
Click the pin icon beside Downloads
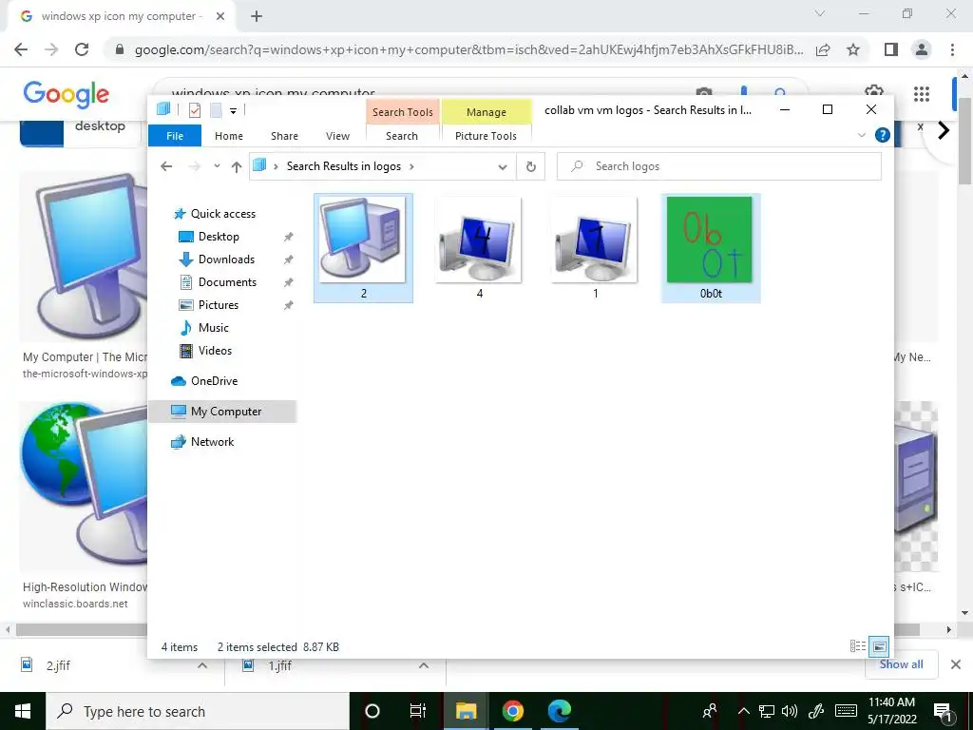(288, 259)
